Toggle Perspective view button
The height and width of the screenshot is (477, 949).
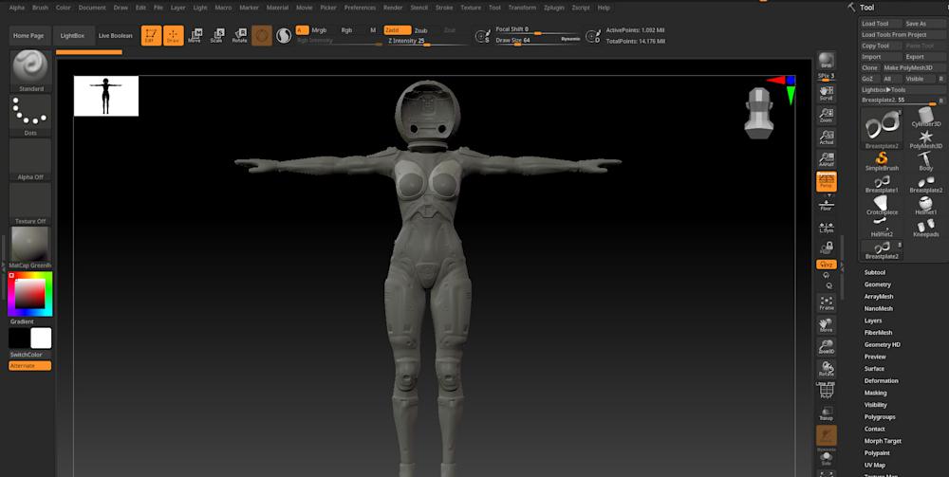827,181
